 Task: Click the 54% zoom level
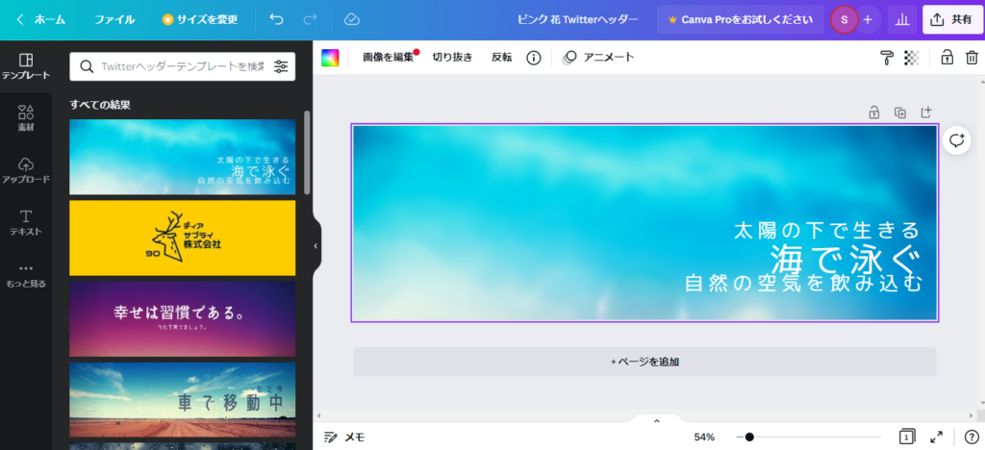(704, 437)
